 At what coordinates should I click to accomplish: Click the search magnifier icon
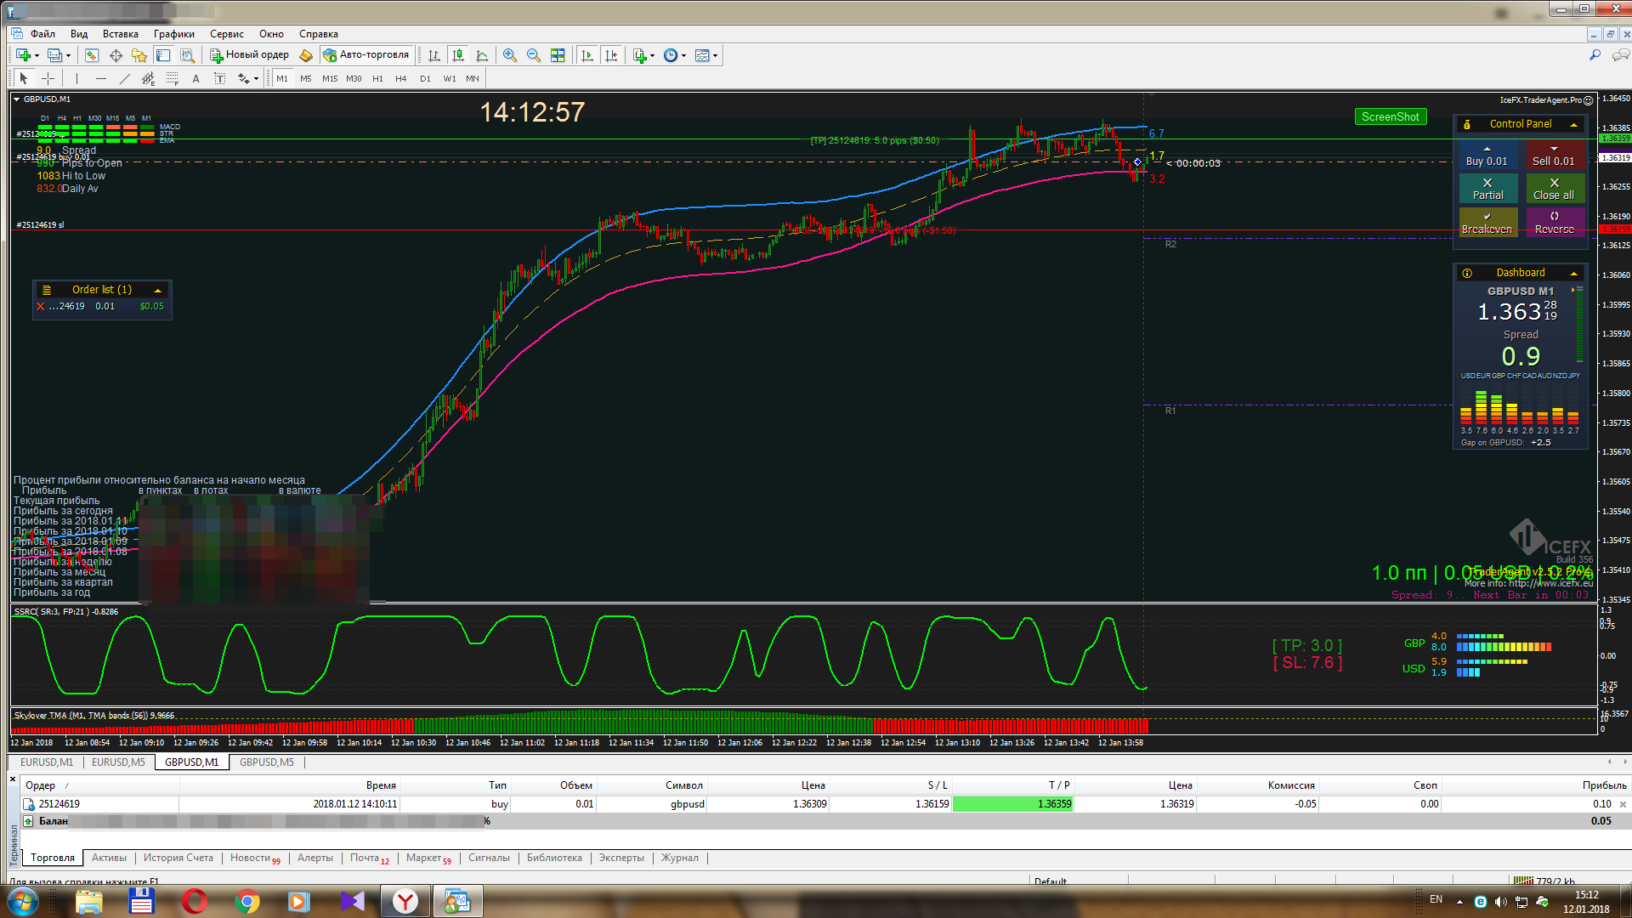click(x=1595, y=55)
